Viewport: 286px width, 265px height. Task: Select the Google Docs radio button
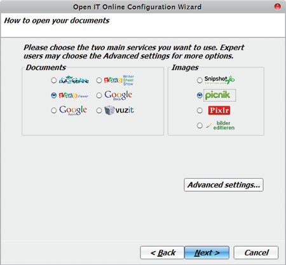[x=99, y=95]
